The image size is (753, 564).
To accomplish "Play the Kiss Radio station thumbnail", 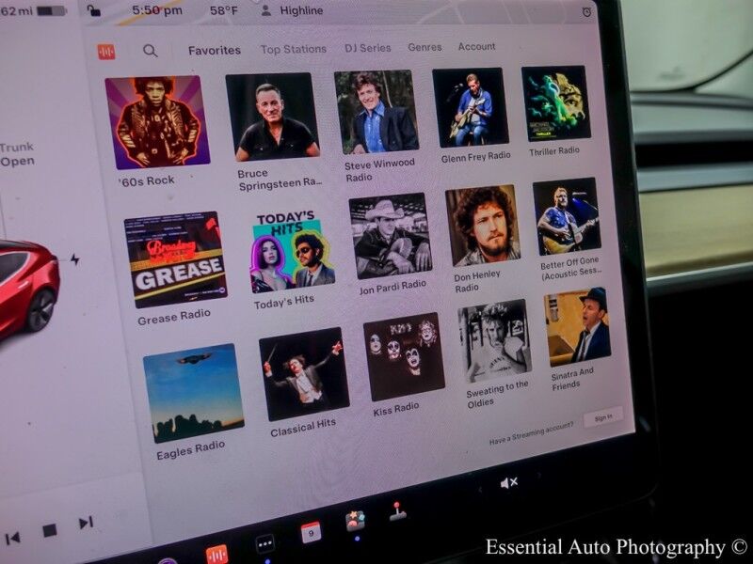I will (x=404, y=357).
